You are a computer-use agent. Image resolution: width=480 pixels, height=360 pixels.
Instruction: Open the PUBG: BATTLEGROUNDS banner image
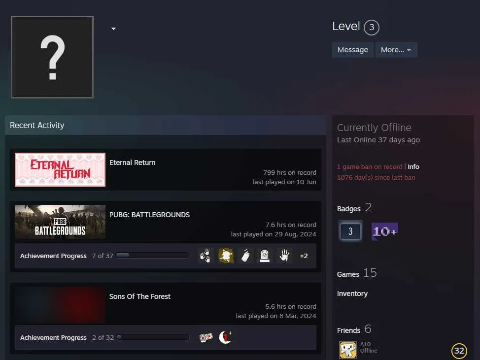60,222
